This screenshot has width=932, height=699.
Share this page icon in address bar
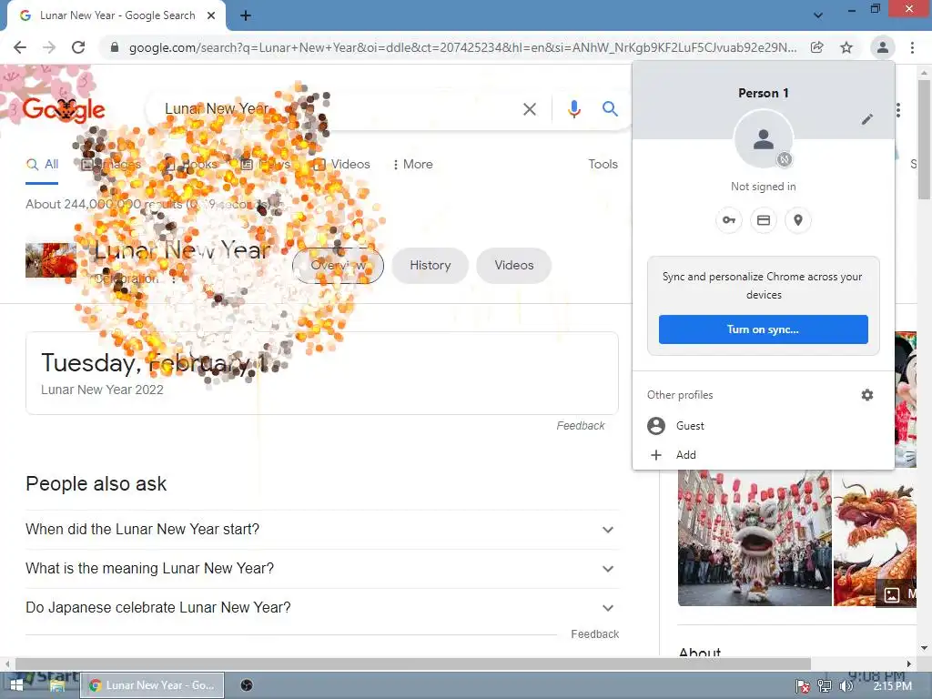click(817, 47)
